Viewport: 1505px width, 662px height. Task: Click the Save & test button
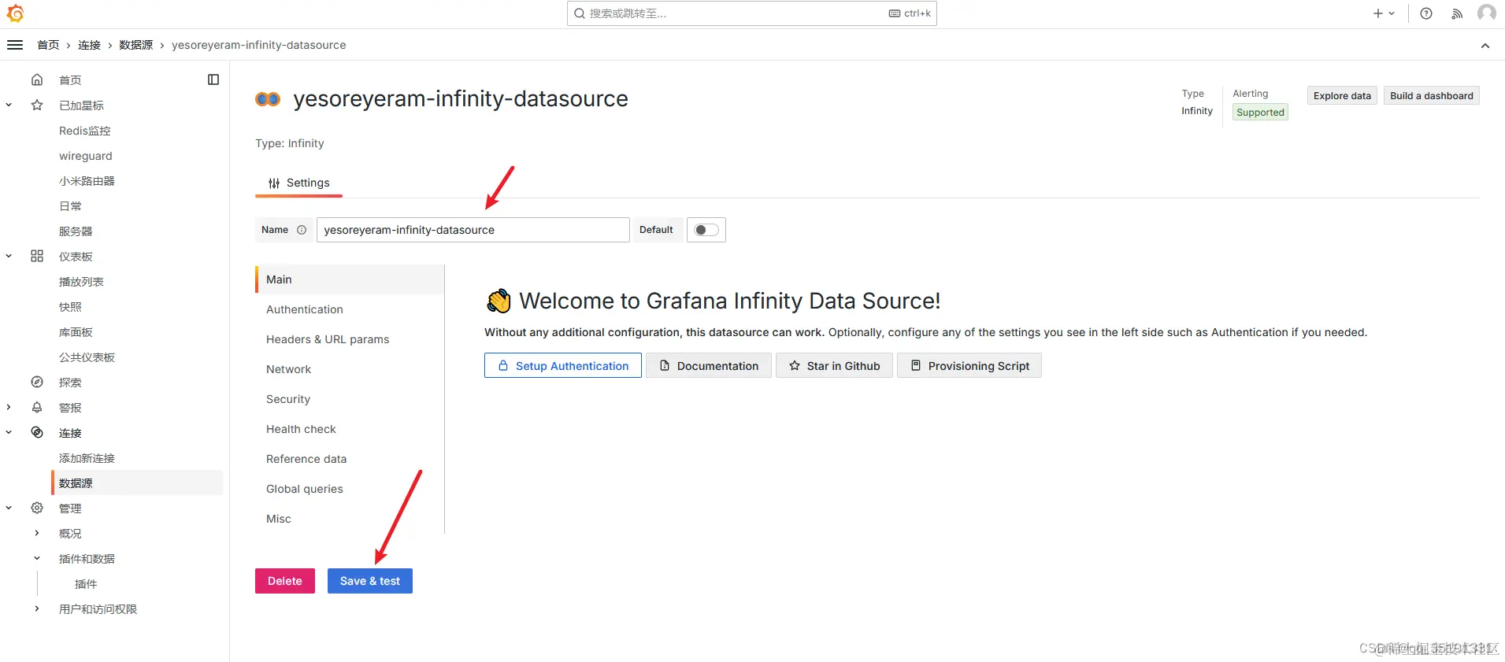tap(370, 581)
